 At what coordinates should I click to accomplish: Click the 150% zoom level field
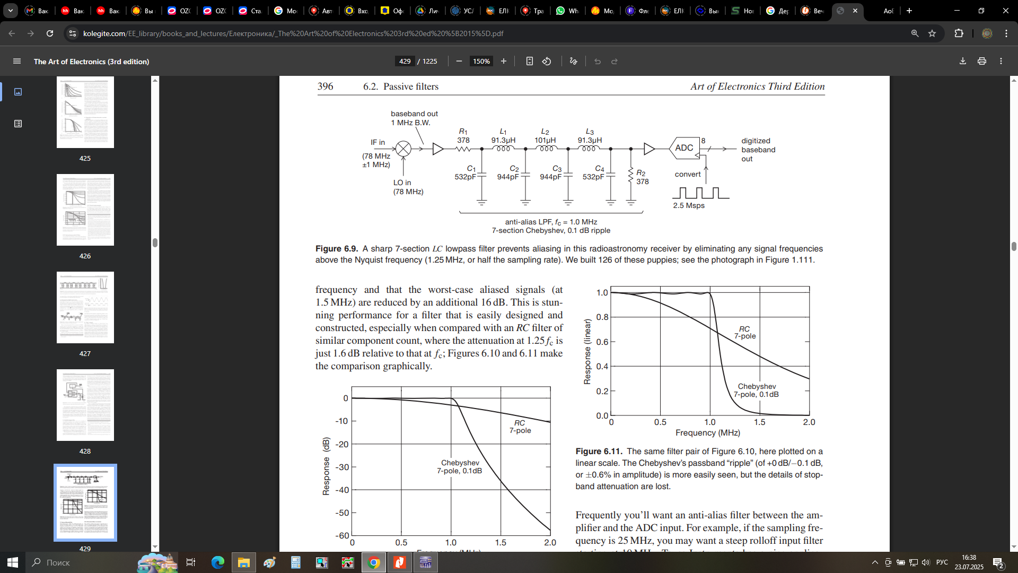(481, 62)
